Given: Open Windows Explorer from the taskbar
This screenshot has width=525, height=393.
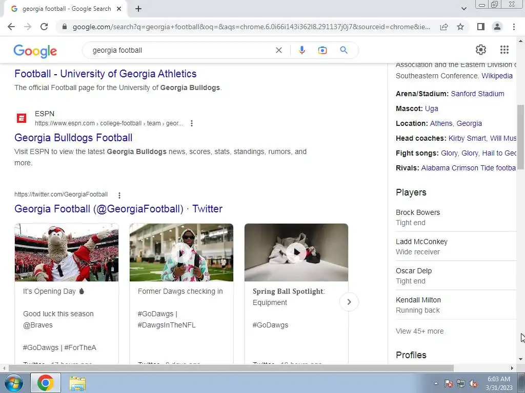Looking at the screenshot, I should (x=77, y=383).
